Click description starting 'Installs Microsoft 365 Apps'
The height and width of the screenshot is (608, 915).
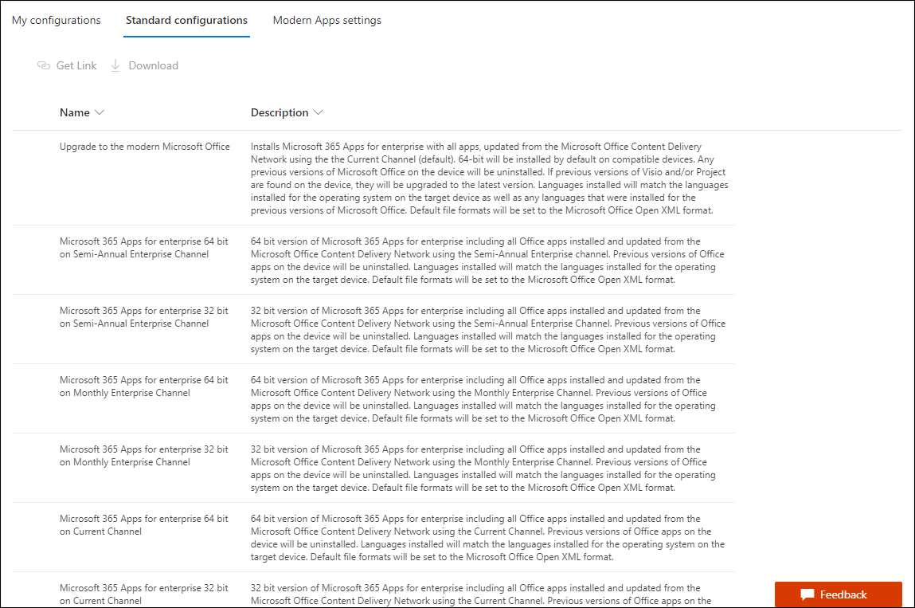pos(490,178)
